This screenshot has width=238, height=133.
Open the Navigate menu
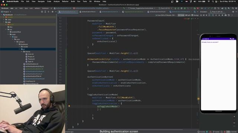click(41, 1)
